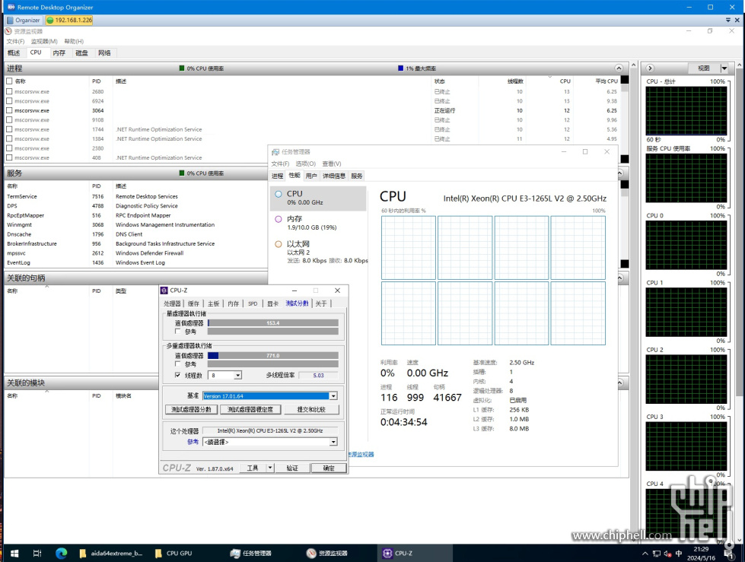
Task: Switch to 任务管理器 taskbar button
Action: [x=251, y=554]
